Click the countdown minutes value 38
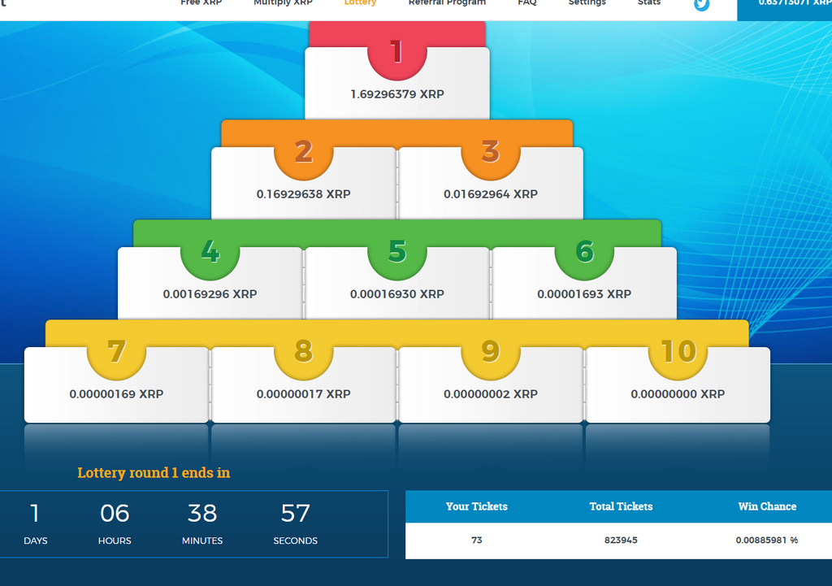 [x=202, y=514]
